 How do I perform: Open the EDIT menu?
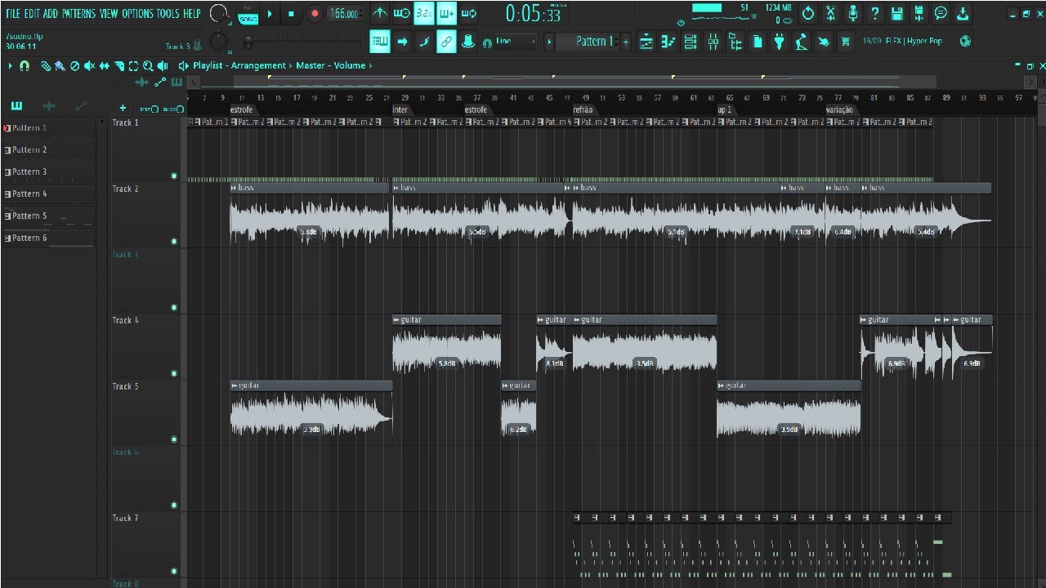click(32, 13)
